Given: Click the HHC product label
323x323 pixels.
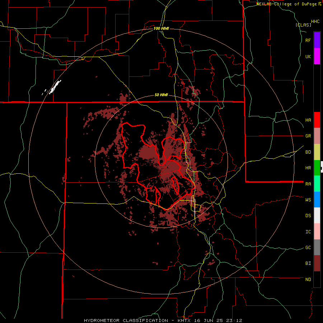Looking at the screenshot, I should [x=315, y=22].
